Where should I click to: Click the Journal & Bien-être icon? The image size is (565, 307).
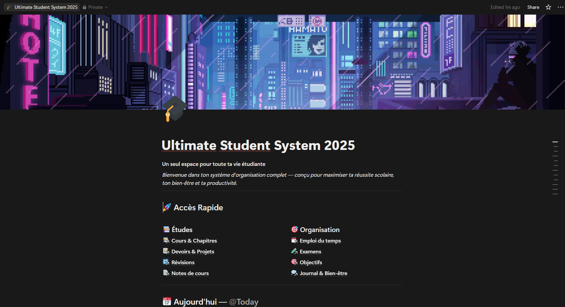click(294, 273)
